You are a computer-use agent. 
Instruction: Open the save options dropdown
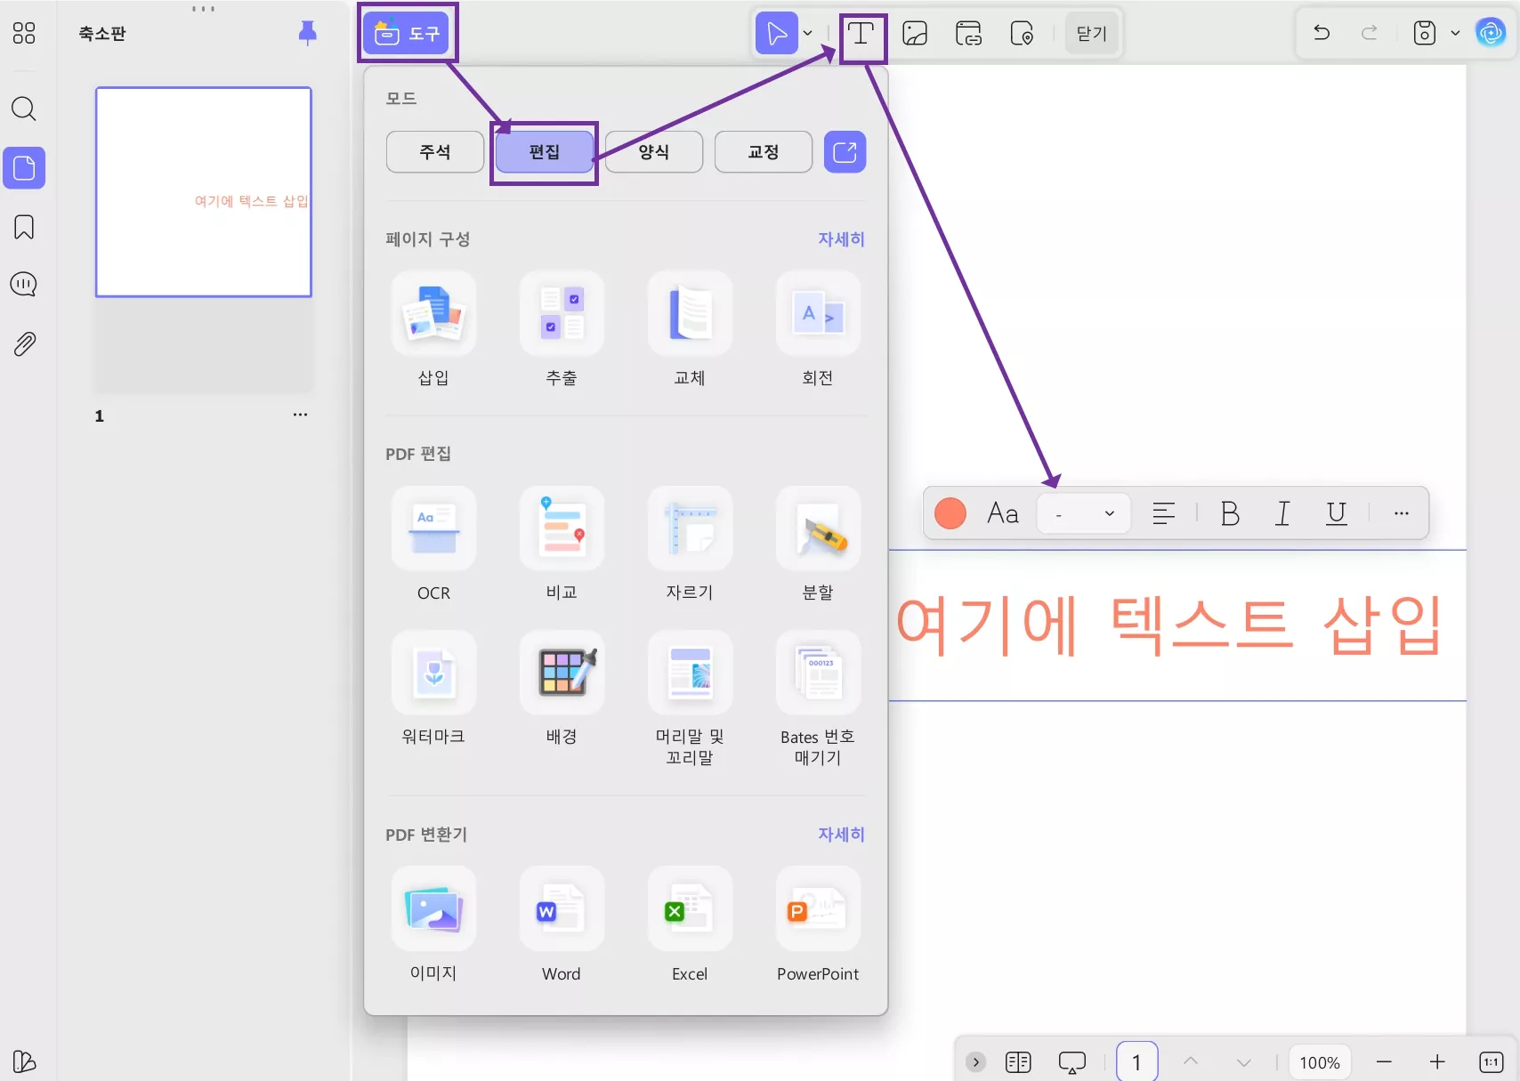coord(1456,33)
